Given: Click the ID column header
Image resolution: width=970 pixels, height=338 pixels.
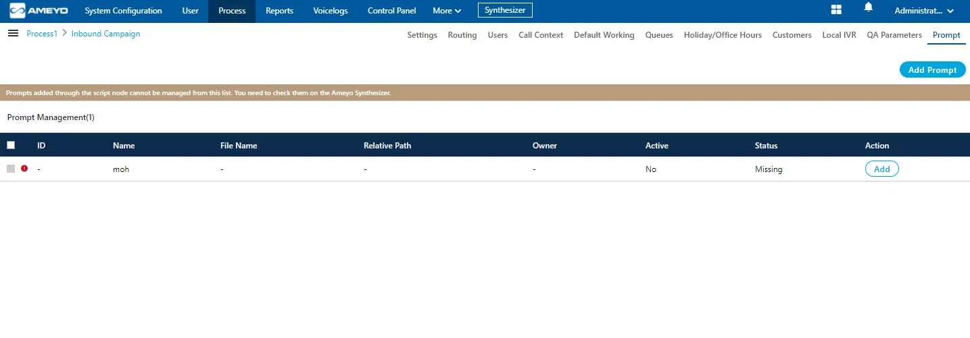Looking at the screenshot, I should tap(41, 145).
